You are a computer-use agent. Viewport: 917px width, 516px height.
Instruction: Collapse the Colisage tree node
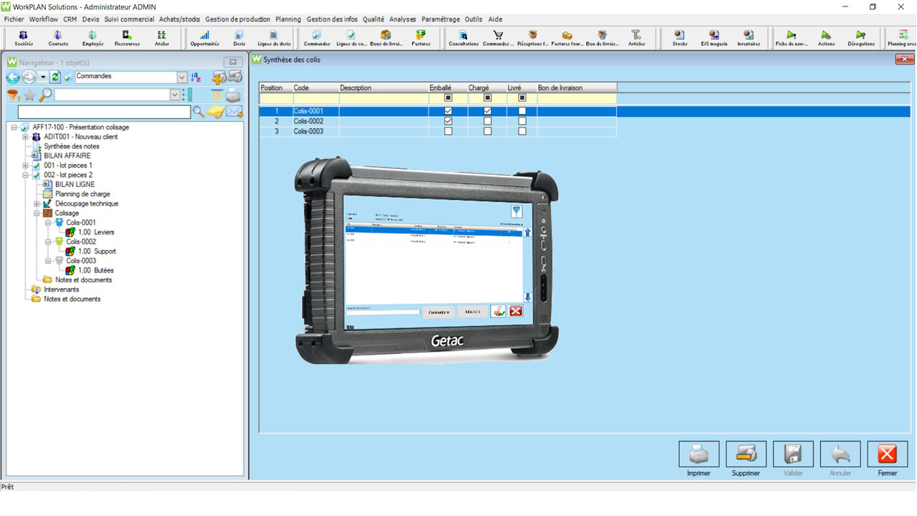coord(37,214)
